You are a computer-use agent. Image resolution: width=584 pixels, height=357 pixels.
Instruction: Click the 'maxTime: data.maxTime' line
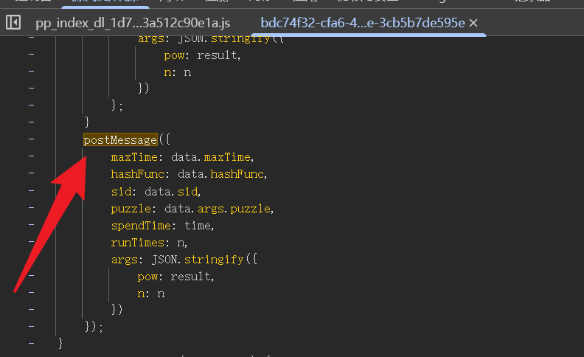182,157
